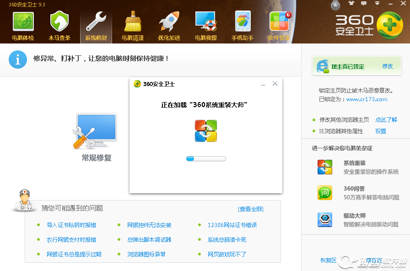Open 360问答 Q&A icon
Screen dimensions: 410x271
[x=325, y=193]
